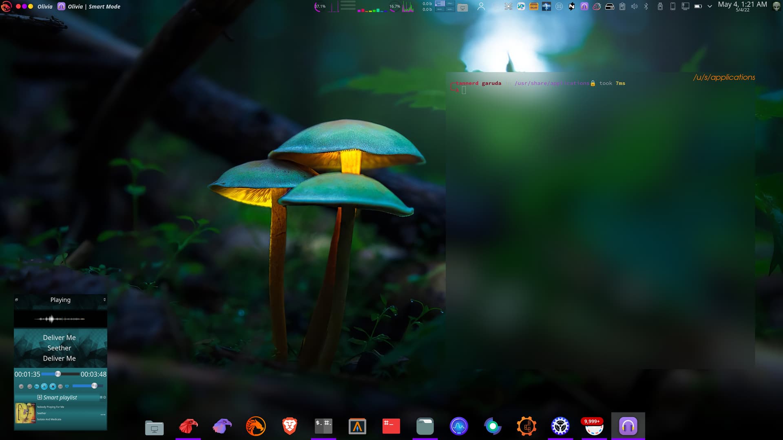Open the teal circular app in dock
Screen dimensions: 783x440
493,426
